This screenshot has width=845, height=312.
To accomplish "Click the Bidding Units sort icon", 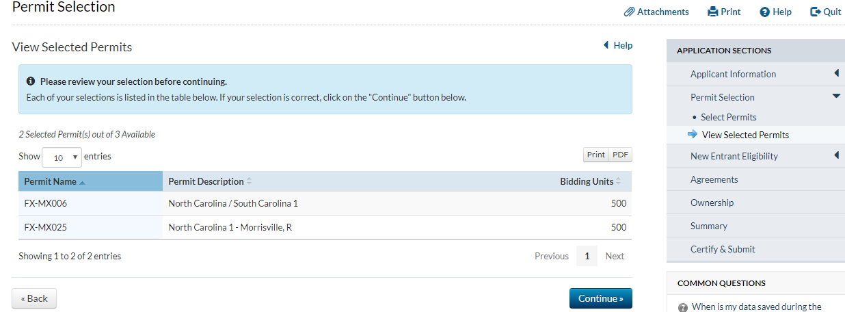I will click(619, 181).
